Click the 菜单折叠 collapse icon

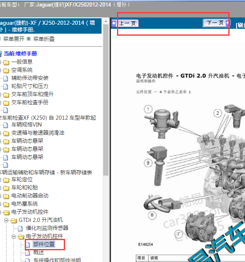coord(28,39)
